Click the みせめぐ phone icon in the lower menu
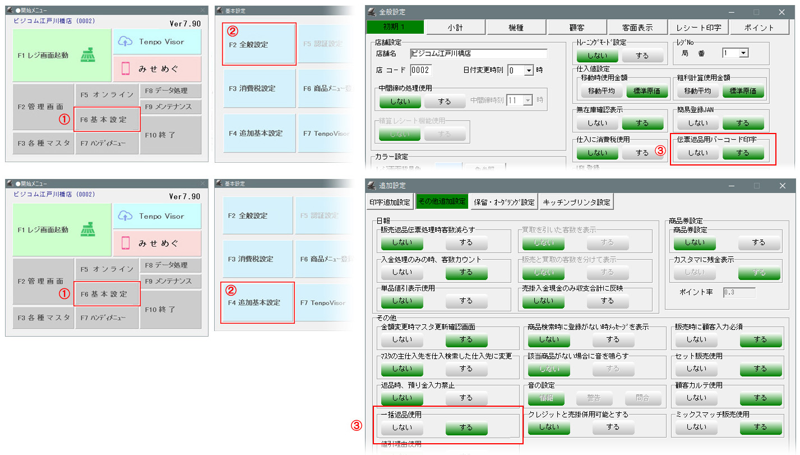This screenshot has height=455, width=800. 126,243
